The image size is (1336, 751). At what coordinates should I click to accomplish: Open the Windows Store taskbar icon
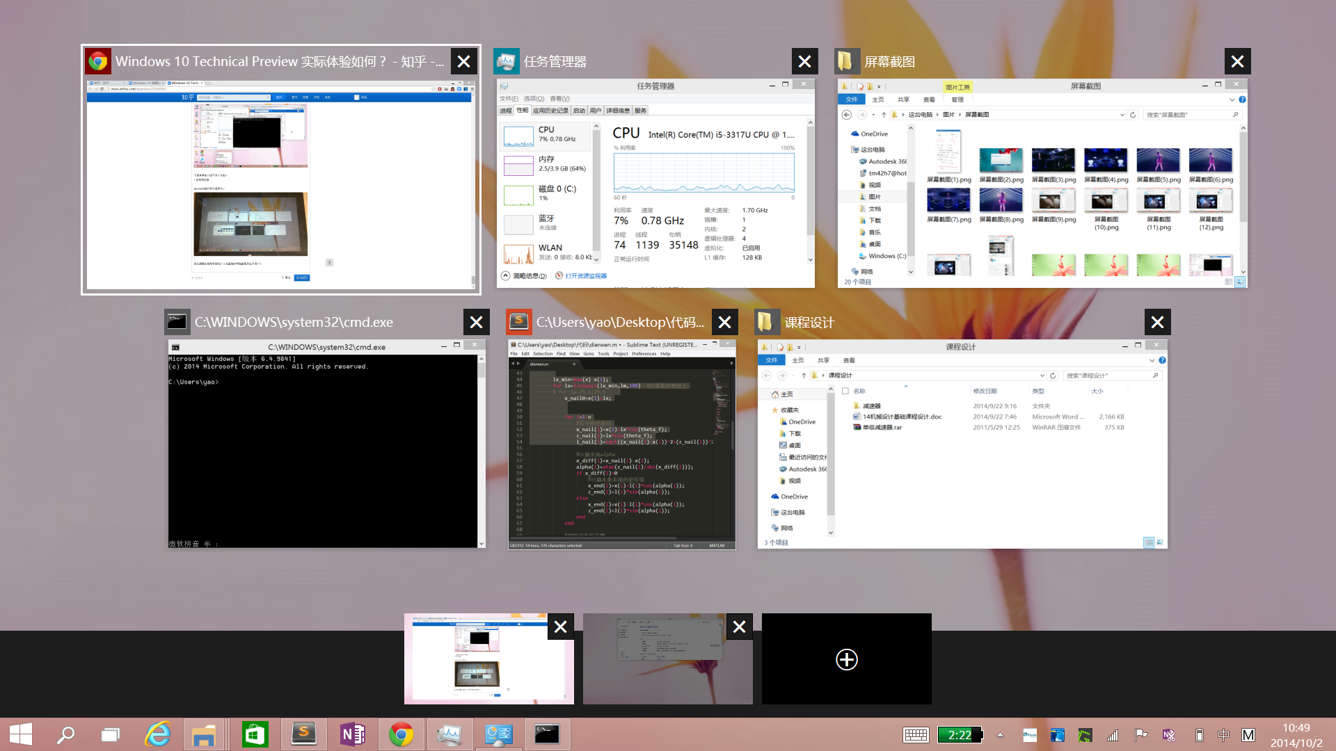click(x=255, y=734)
